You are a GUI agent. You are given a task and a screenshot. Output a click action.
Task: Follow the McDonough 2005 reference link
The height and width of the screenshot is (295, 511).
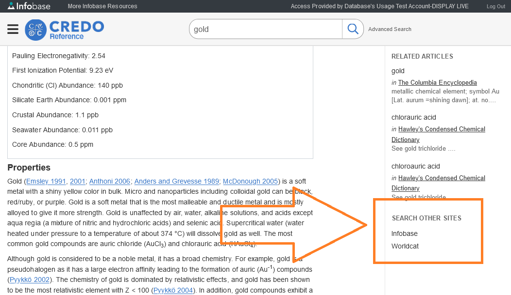pyautogui.click(x=250, y=181)
